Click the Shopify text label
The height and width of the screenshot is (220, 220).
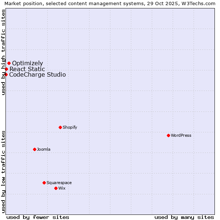click(x=70, y=127)
